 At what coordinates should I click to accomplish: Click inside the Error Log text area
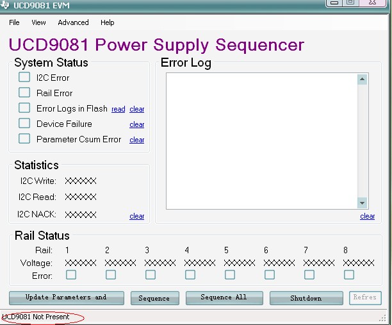click(262, 141)
